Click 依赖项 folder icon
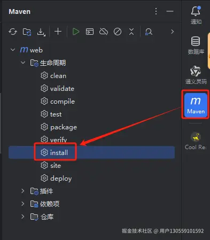The width and height of the screenshot is (210, 240). pyautogui.click(x=34, y=204)
